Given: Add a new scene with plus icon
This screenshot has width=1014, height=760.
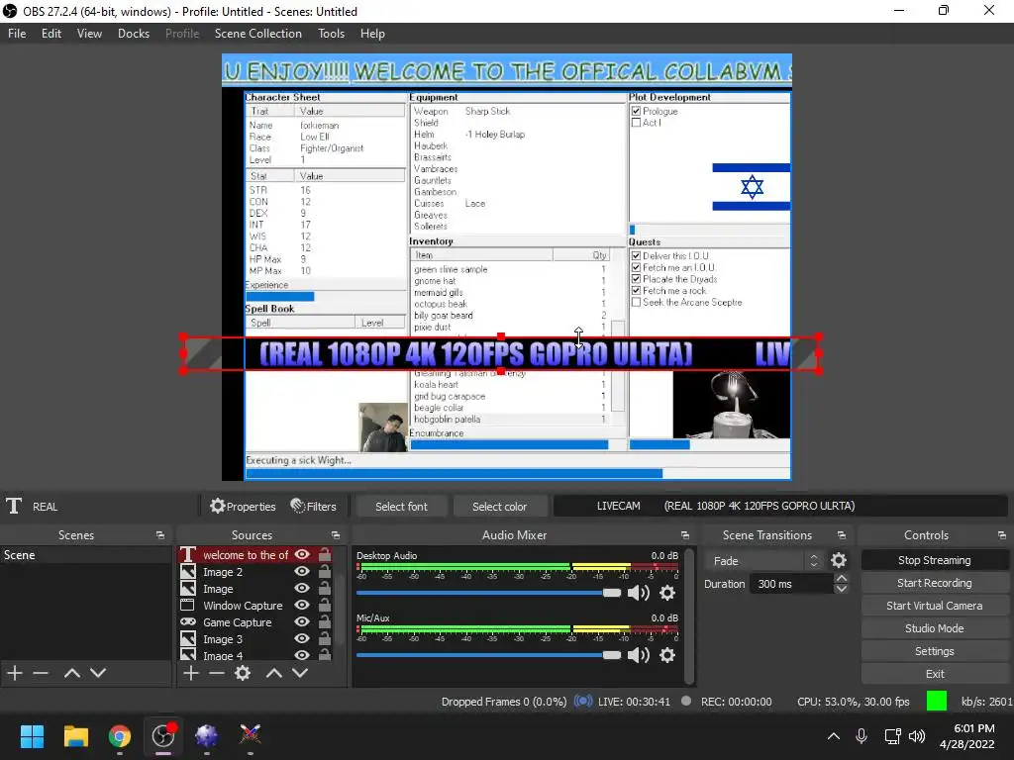Looking at the screenshot, I should pyautogui.click(x=15, y=673).
